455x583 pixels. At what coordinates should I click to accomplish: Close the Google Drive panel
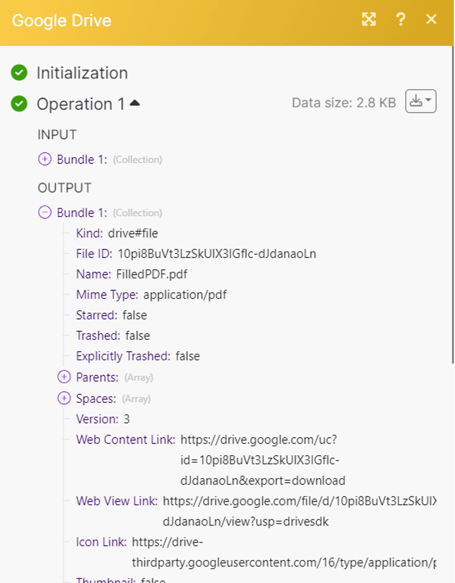[431, 19]
